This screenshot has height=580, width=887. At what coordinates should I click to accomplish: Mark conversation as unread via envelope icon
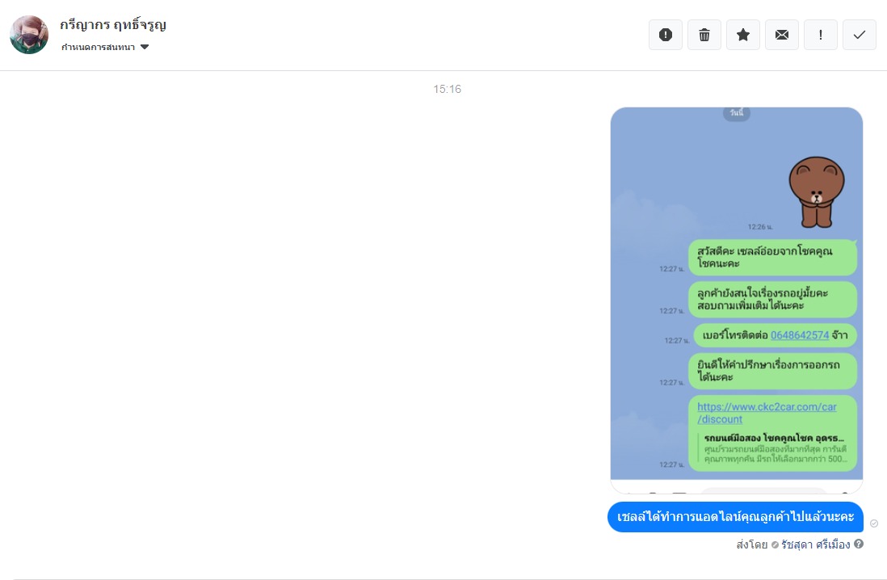[x=782, y=35]
